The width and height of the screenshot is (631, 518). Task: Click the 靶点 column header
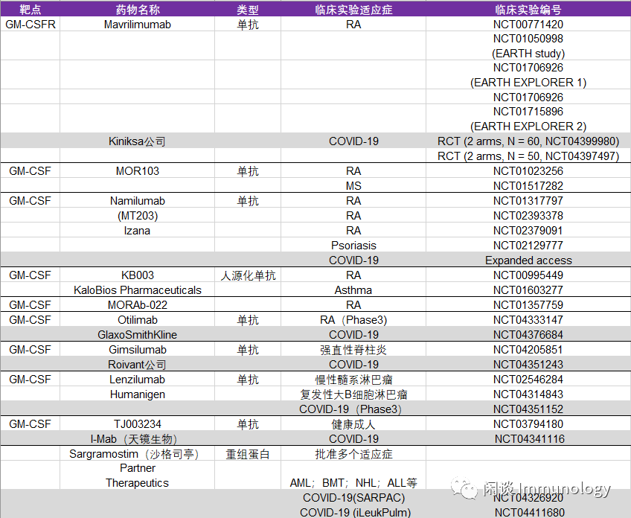(30, 10)
